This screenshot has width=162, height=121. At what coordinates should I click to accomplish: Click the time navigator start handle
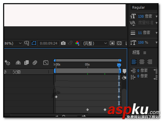[55, 60]
